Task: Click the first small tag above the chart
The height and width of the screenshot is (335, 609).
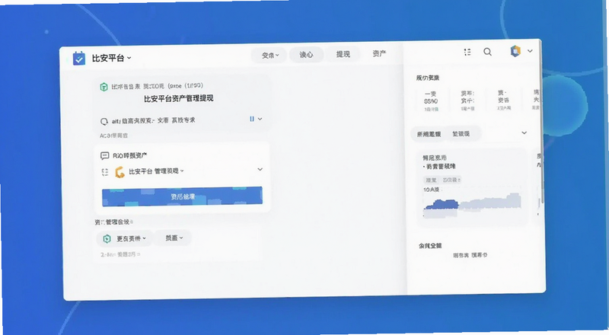Action: pyautogui.click(x=431, y=180)
